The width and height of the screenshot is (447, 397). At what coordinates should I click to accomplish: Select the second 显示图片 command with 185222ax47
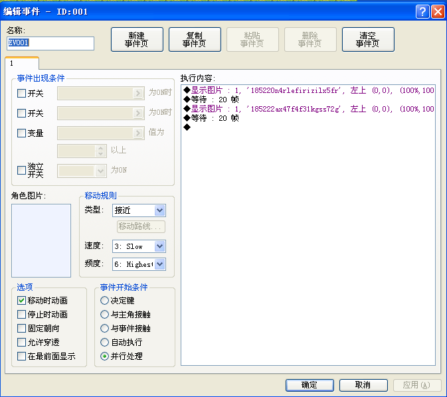(x=309, y=109)
